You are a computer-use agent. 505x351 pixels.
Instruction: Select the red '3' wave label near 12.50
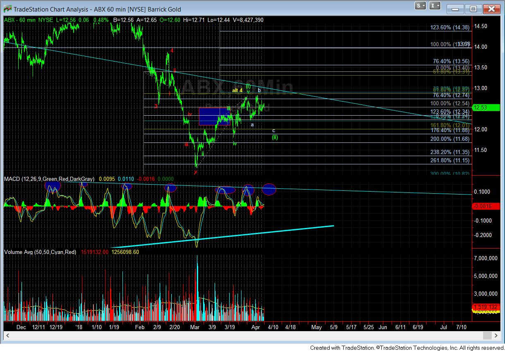pos(156,106)
